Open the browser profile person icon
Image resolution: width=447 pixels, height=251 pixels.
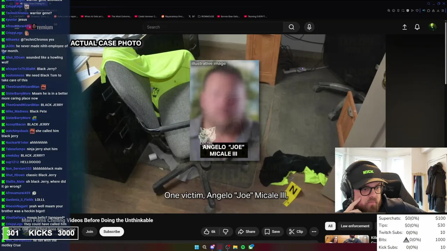click(x=433, y=10)
